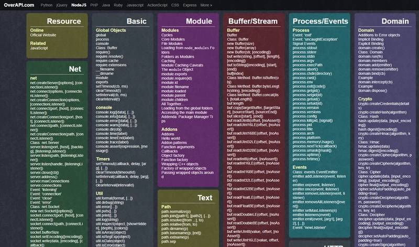
Task: Click require.resolve() in Basic card
Action: coord(109,57)
